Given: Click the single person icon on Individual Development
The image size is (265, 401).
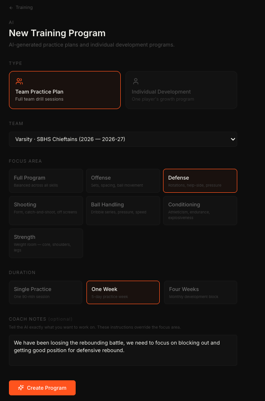Looking at the screenshot, I should click(136, 81).
